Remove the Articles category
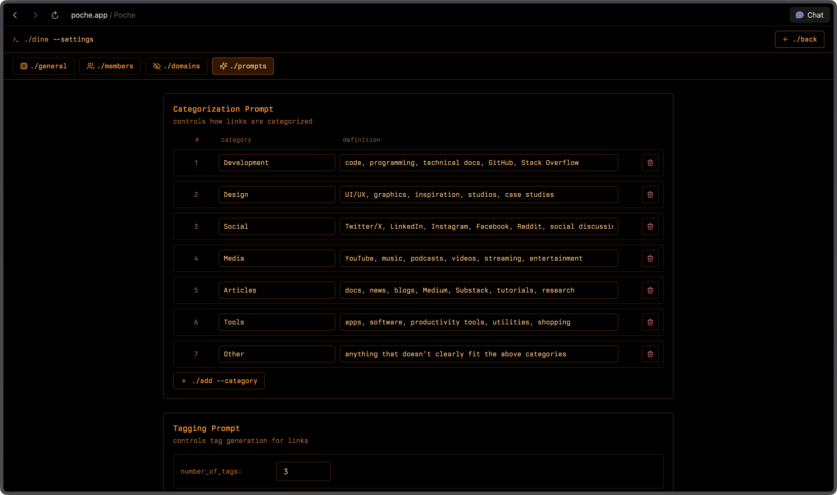The width and height of the screenshot is (837, 495). [x=650, y=290]
